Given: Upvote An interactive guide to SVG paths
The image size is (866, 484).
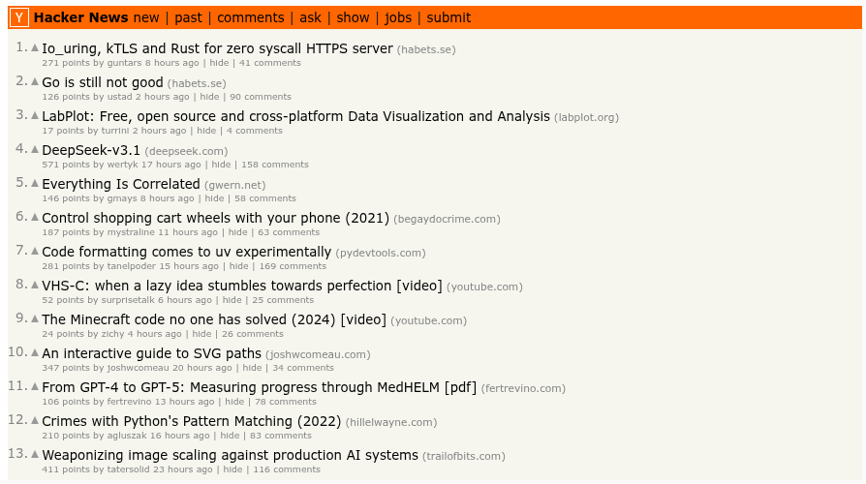Looking at the screenshot, I should [x=35, y=352].
